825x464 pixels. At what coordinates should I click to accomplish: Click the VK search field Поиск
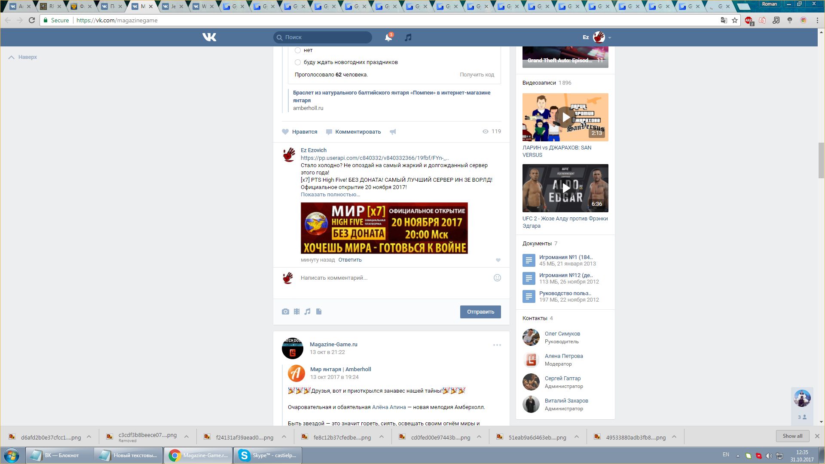click(323, 37)
